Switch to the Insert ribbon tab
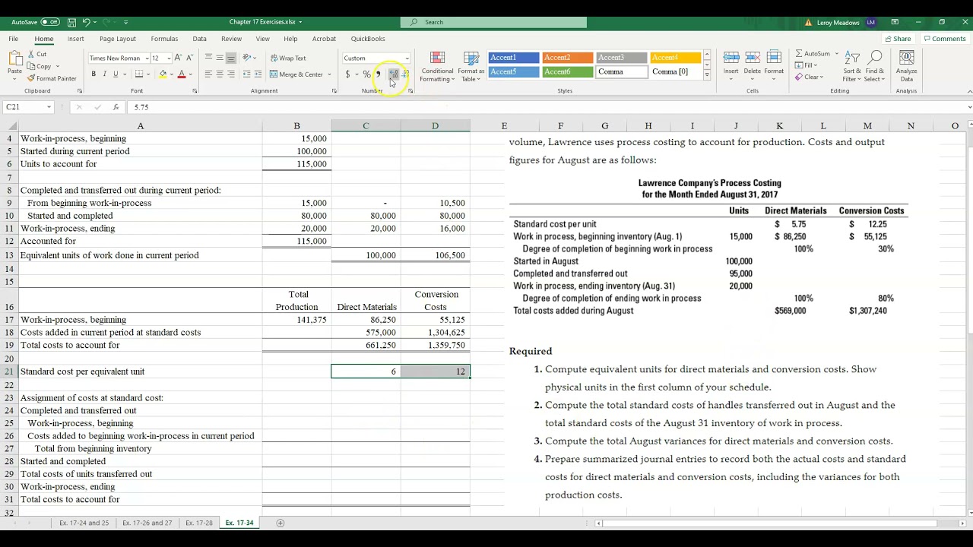This screenshot has width=973, height=547. point(75,39)
